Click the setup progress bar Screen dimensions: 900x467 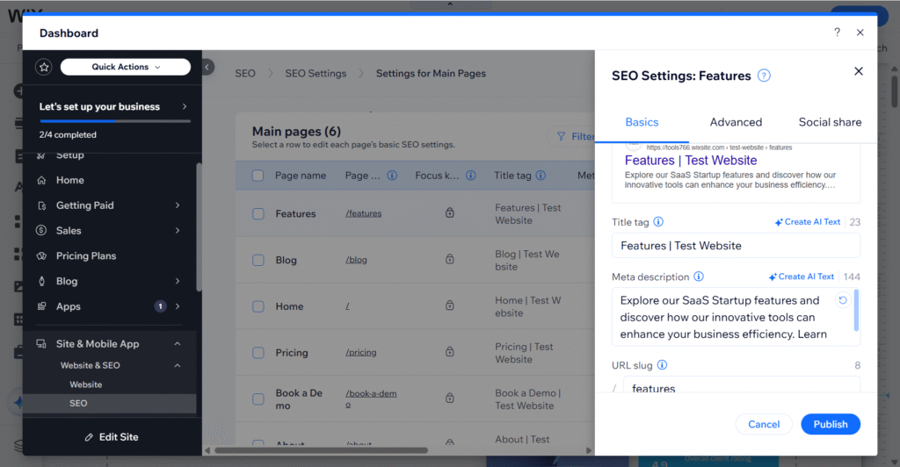115,121
